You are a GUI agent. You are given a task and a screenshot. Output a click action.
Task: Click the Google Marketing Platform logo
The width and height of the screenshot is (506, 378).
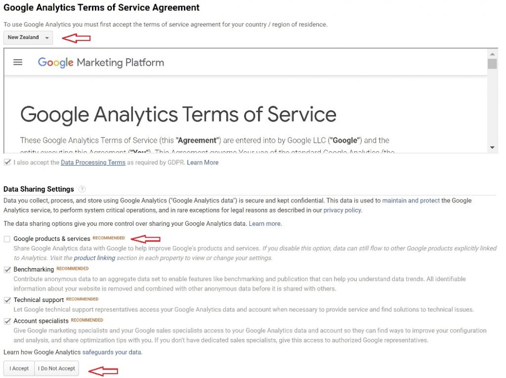(101, 62)
